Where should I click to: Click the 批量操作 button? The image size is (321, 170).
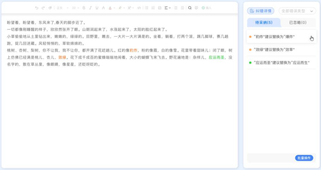(304, 158)
